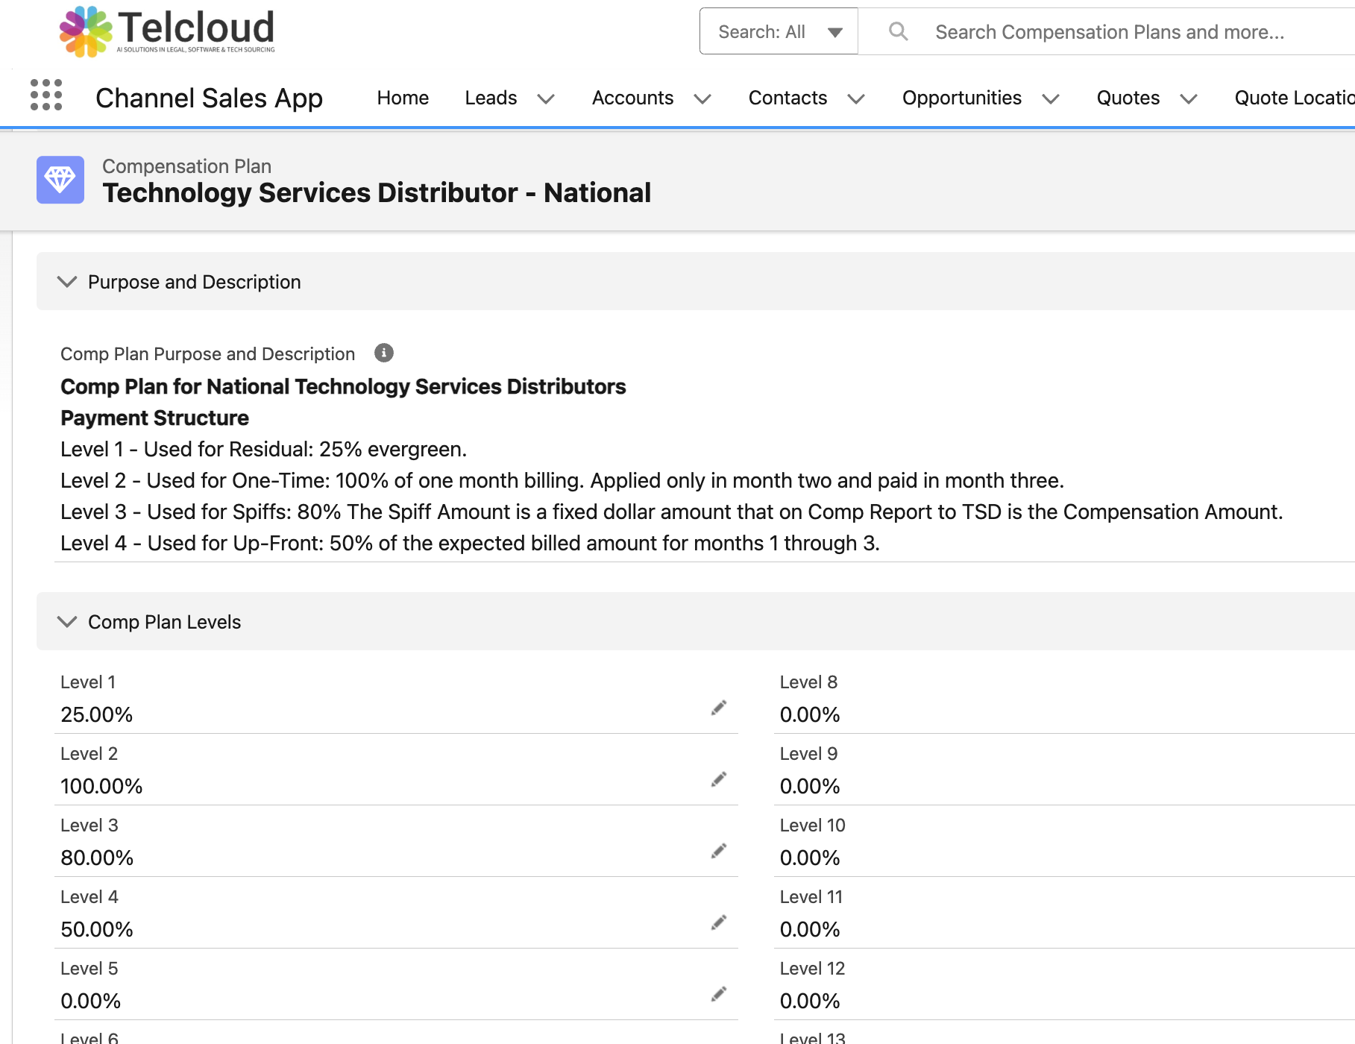Open the Opportunities tab chevron menu
This screenshot has height=1044, width=1355.
point(1051,98)
